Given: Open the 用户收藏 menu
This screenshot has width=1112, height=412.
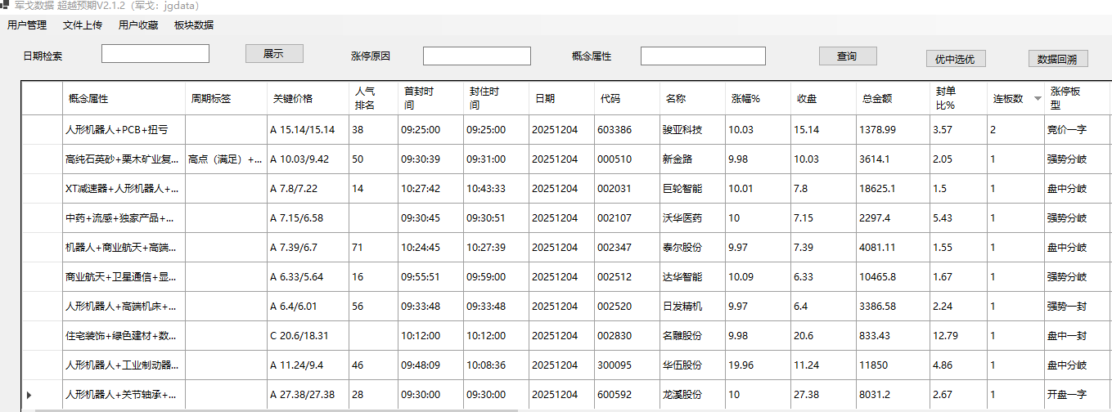Looking at the screenshot, I should click(x=138, y=25).
